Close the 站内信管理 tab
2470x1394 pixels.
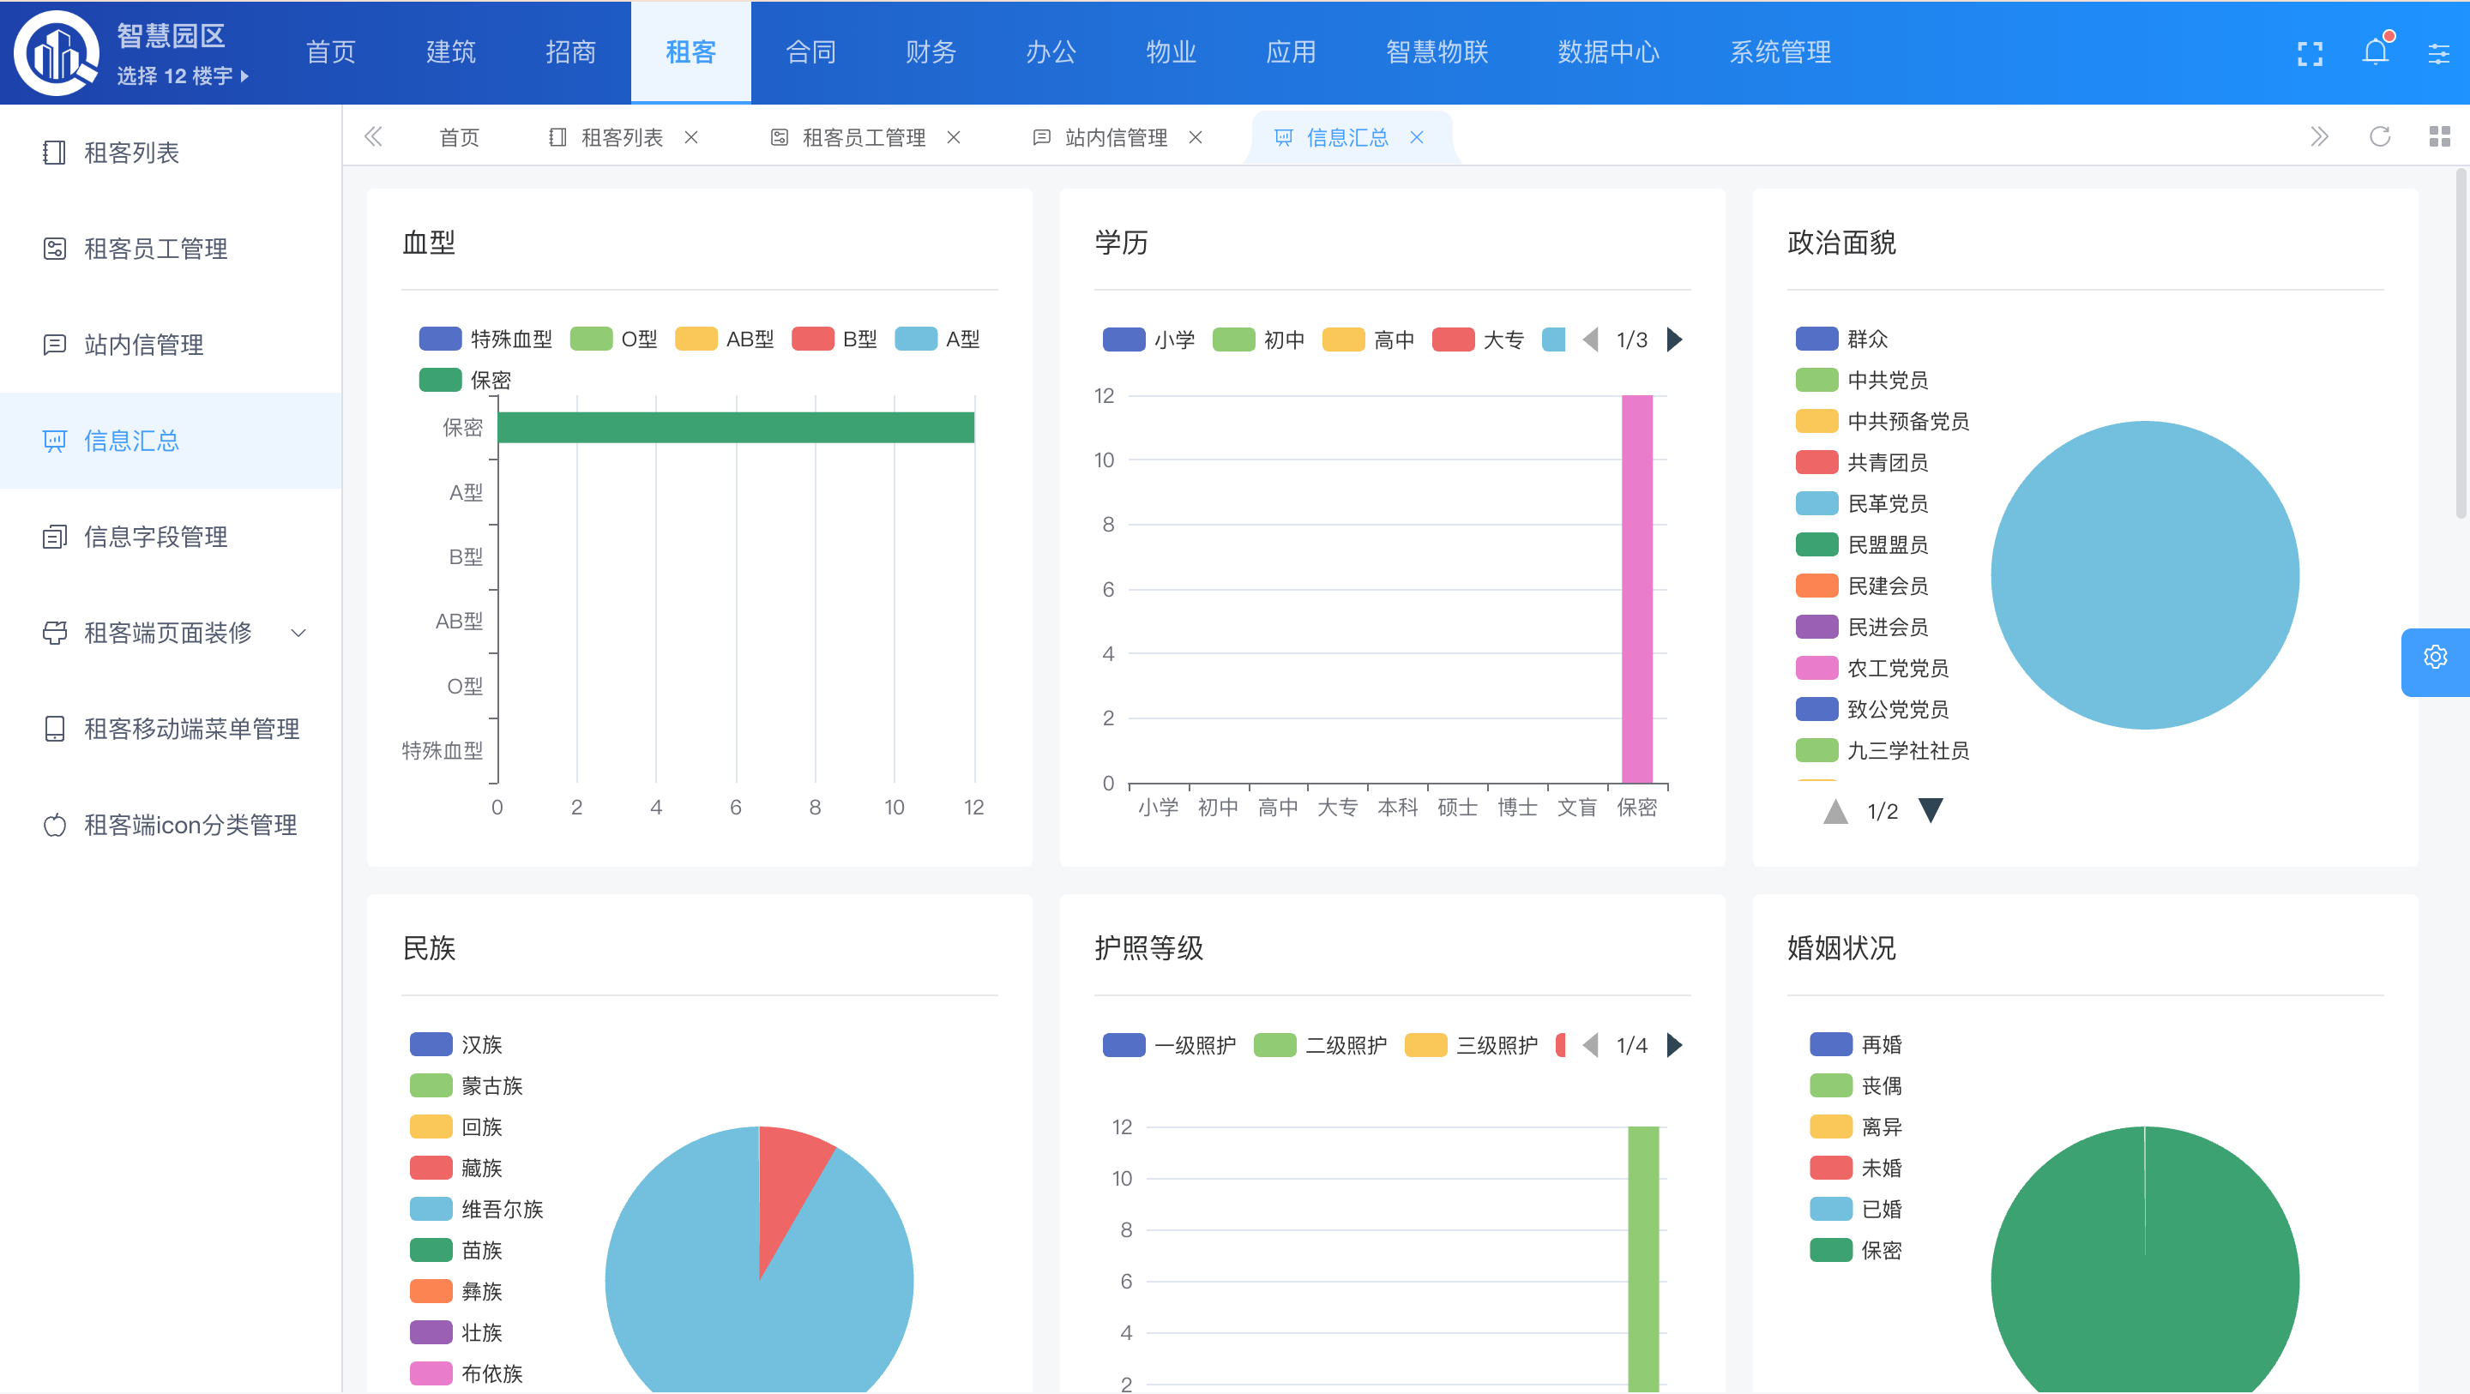click(1195, 137)
